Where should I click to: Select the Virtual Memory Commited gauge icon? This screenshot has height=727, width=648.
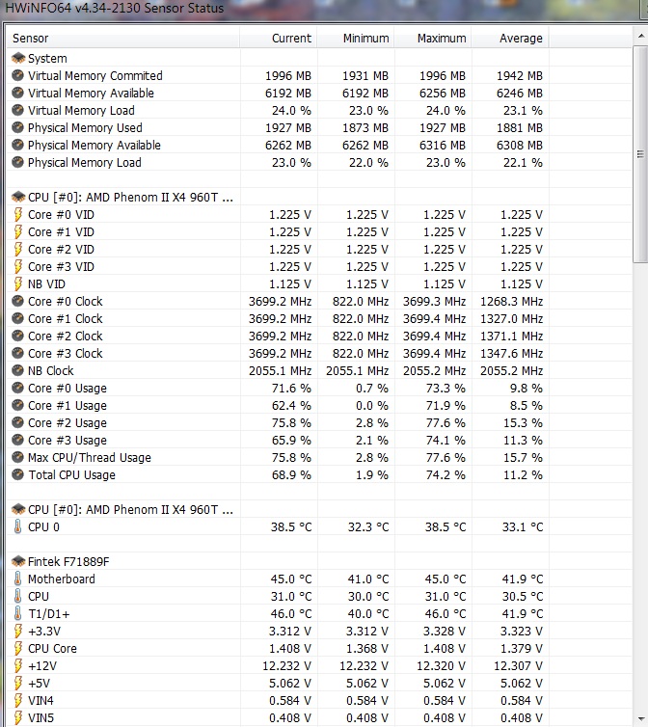pos(17,75)
